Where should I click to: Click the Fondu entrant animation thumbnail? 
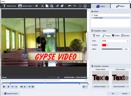[101, 77]
